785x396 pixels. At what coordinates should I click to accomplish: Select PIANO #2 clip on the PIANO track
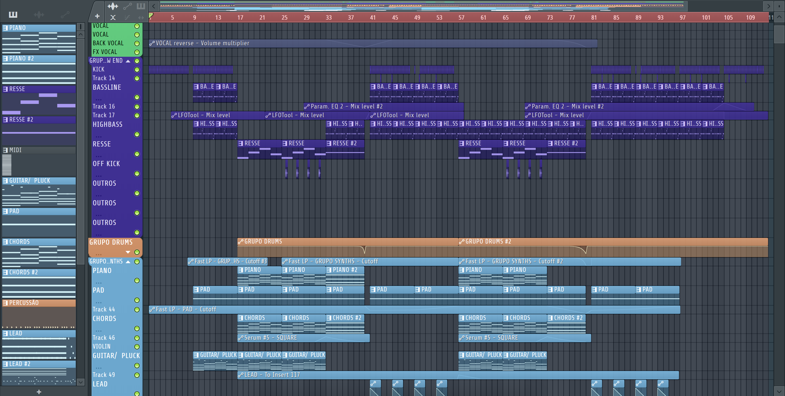[345, 275]
